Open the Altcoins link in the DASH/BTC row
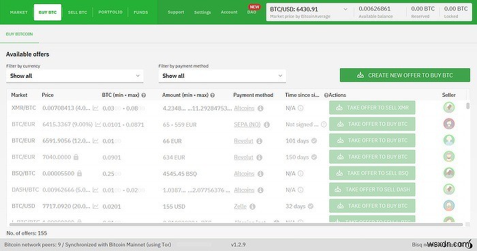The height and width of the screenshot is (251, 477). [244, 190]
